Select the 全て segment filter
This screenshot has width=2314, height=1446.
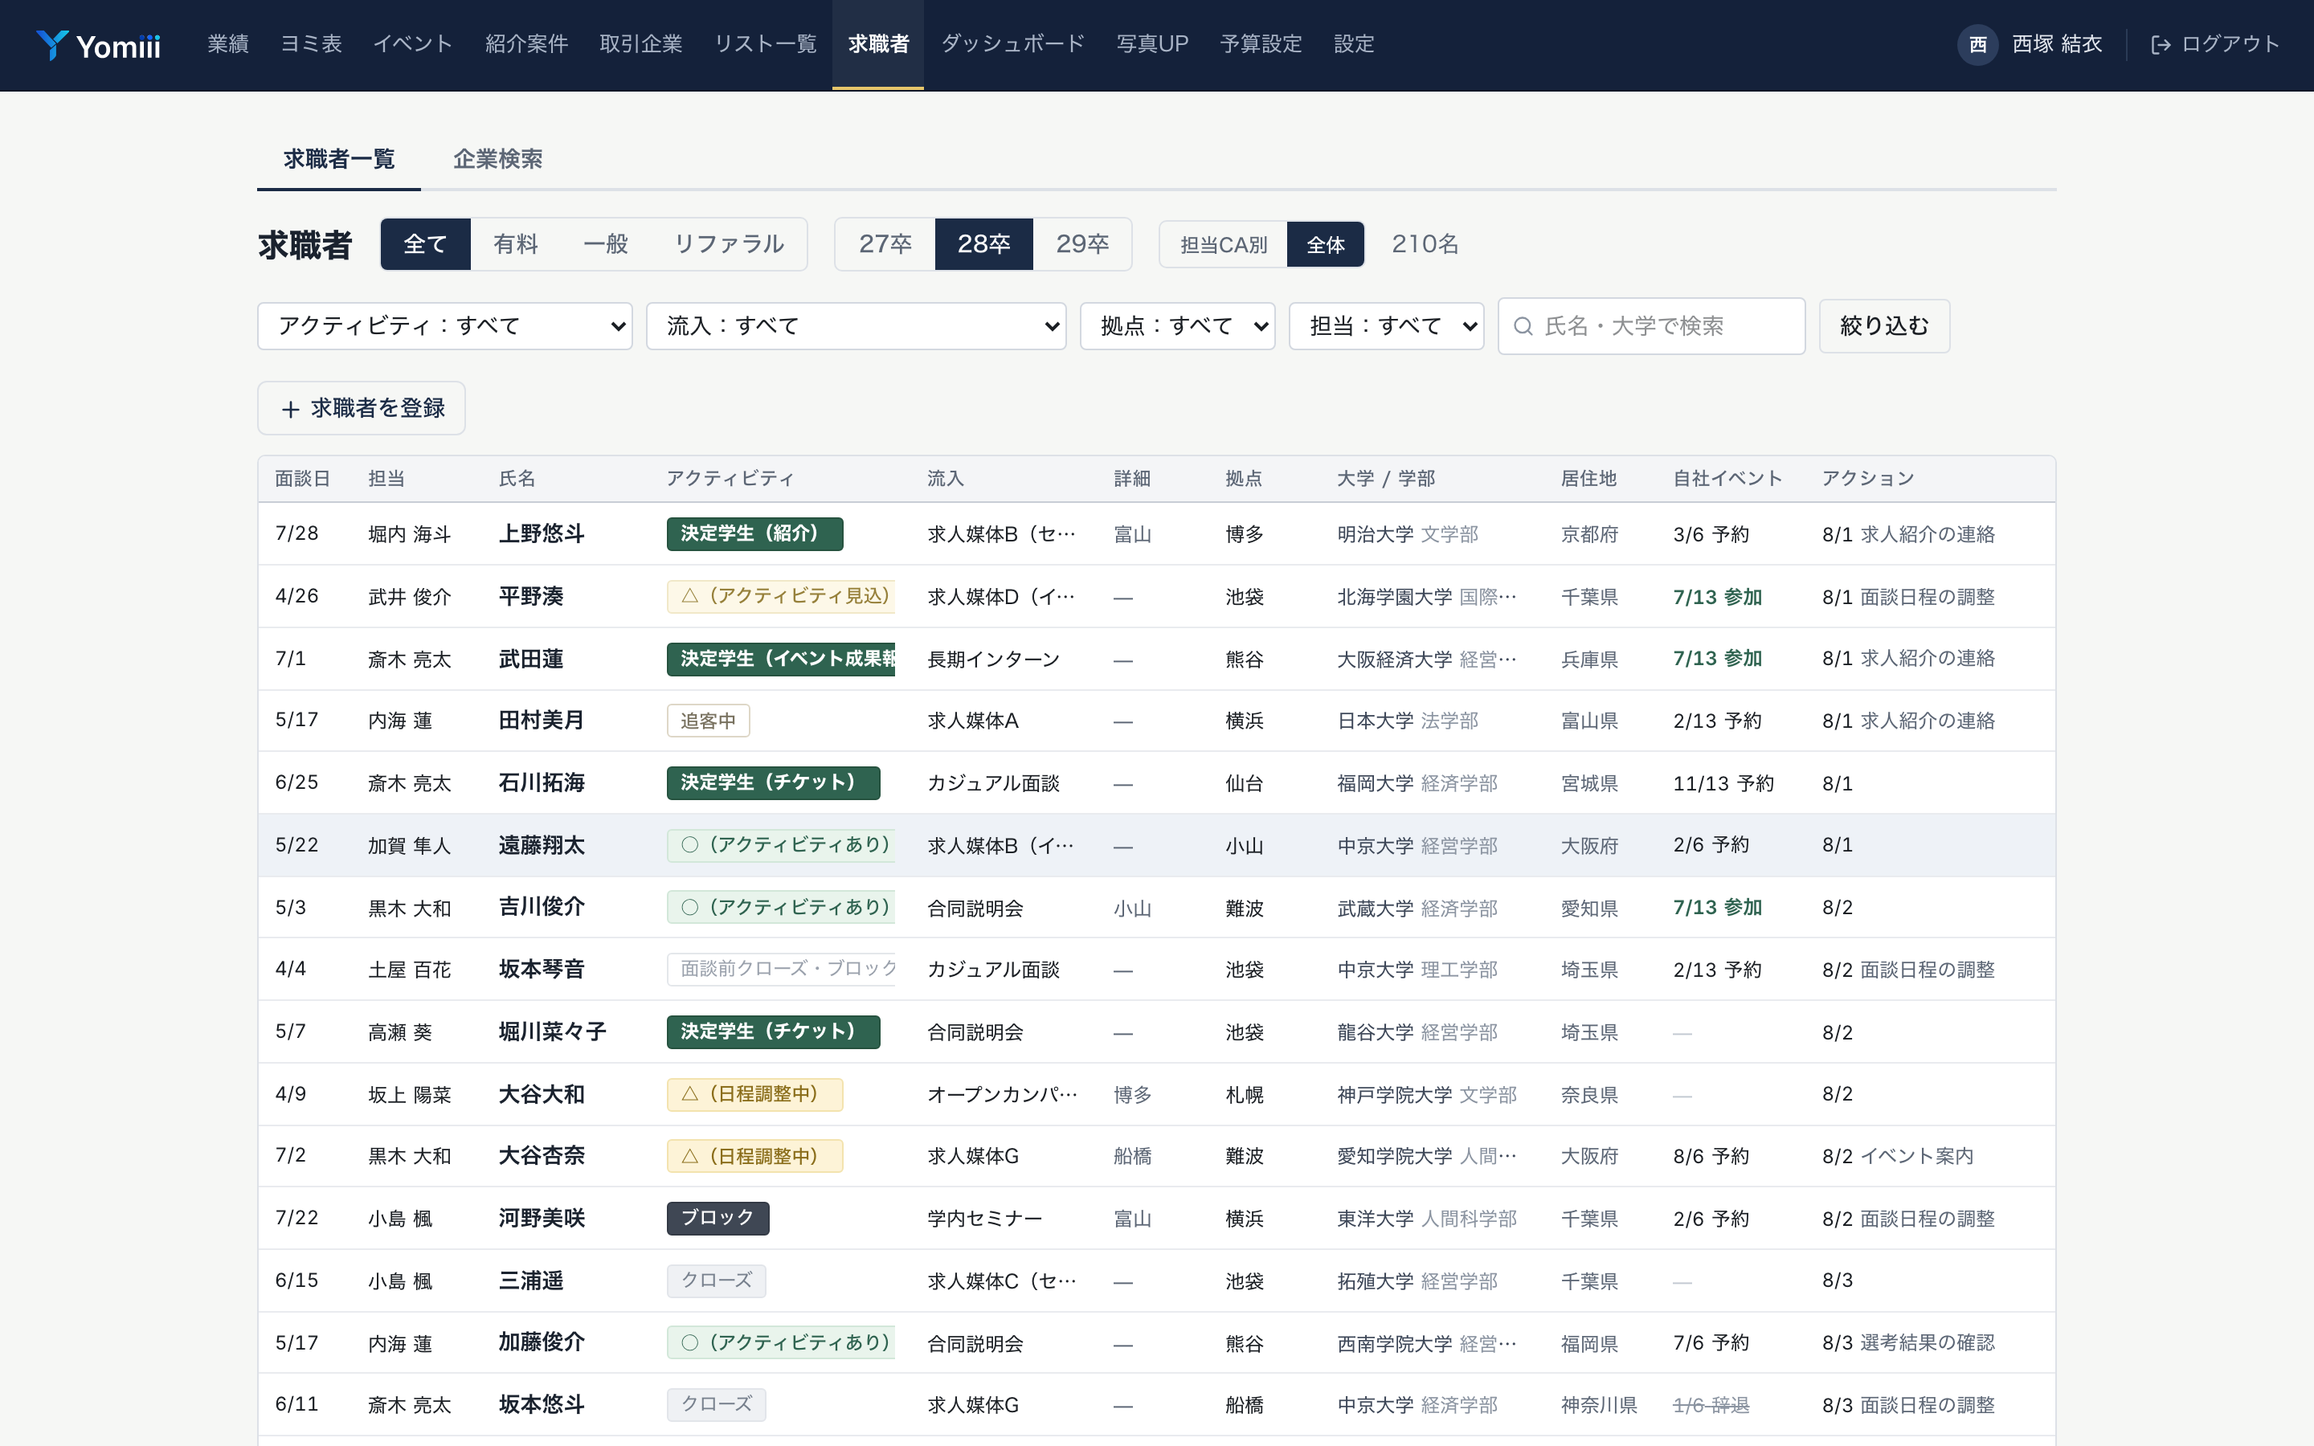point(426,245)
